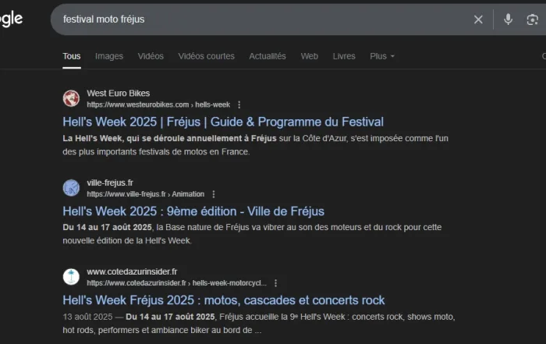Click the westeurobikes.com hells-week URL
Image resolution: width=546 pixels, height=344 pixels.
coord(158,105)
